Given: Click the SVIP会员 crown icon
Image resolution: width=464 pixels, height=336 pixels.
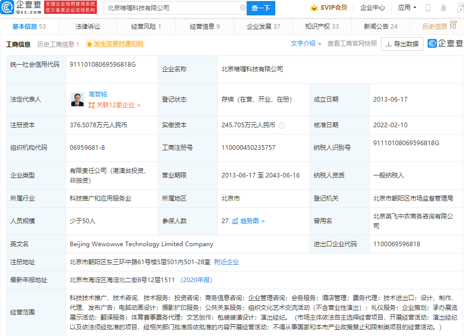Looking at the screenshot, I should click(x=314, y=8).
